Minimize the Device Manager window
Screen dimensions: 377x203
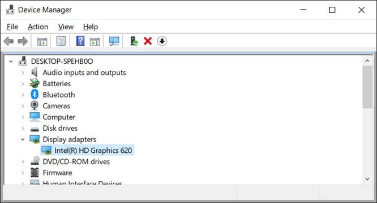click(303, 10)
